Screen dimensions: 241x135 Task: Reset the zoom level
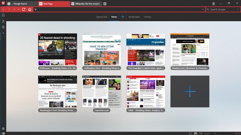tap(207, 133)
